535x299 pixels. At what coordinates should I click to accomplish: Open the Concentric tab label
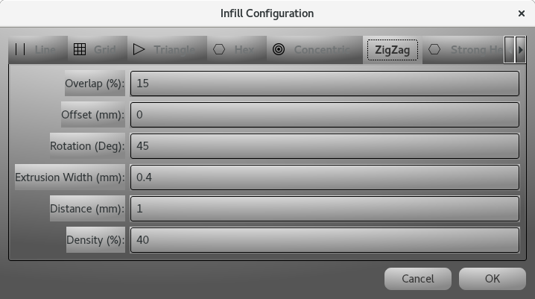tap(322, 50)
